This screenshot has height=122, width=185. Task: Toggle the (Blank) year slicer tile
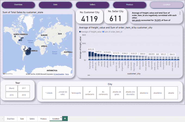pyautogui.click(x=11, y=88)
